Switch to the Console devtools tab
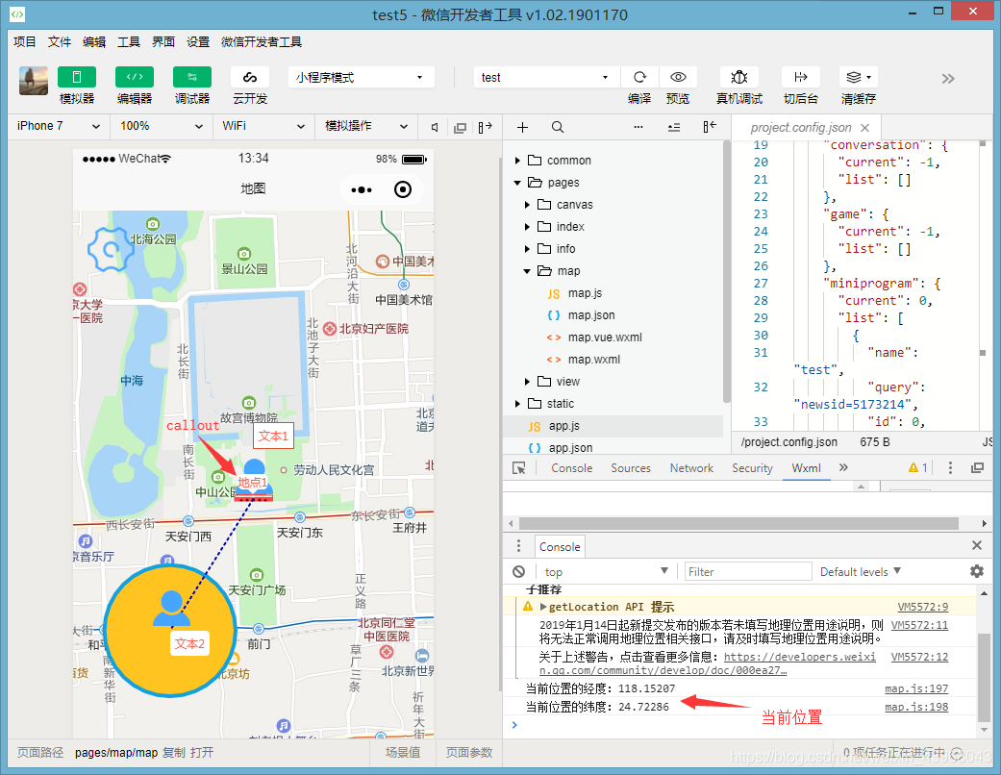The image size is (1001, 775). [571, 468]
